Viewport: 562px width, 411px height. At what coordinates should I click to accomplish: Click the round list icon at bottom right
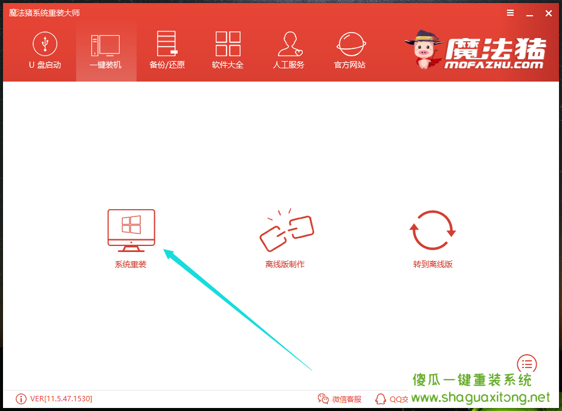(x=527, y=364)
